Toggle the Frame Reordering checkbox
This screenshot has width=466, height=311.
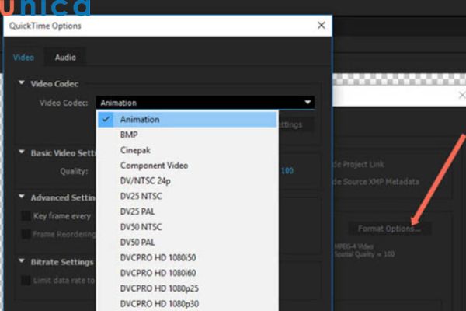(26, 234)
